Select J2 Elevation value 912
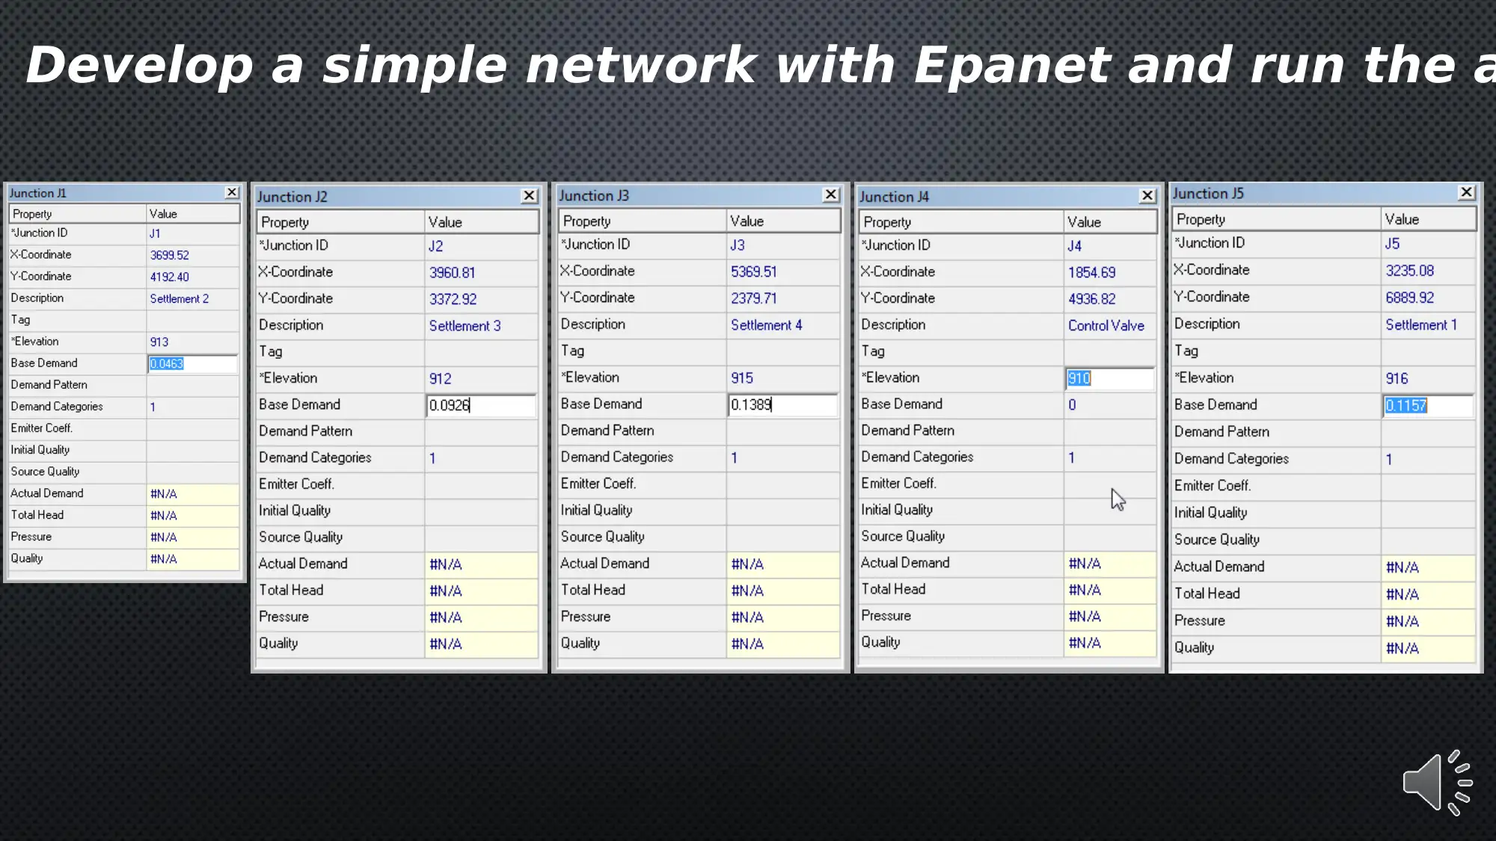This screenshot has width=1496, height=841. click(x=441, y=379)
